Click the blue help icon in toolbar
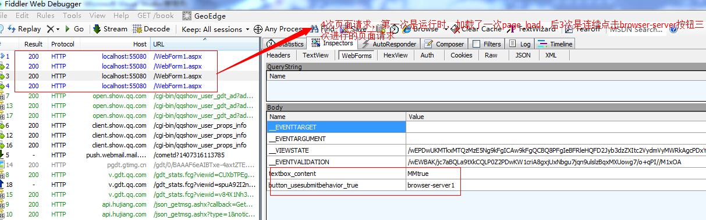 (673, 29)
